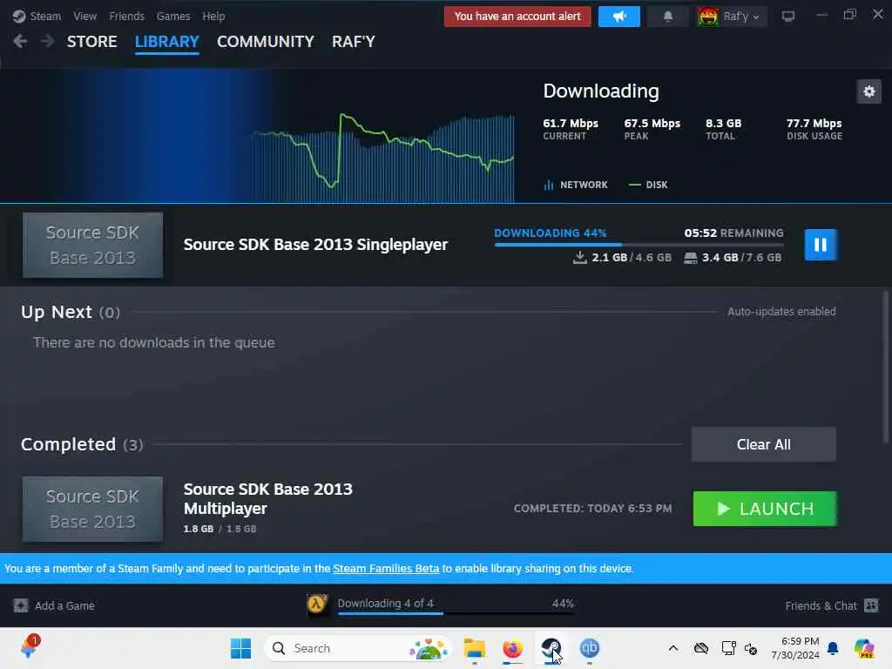Viewport: 892px width, 669px height.
Task: Open the View menu
Action: point(84,16)
